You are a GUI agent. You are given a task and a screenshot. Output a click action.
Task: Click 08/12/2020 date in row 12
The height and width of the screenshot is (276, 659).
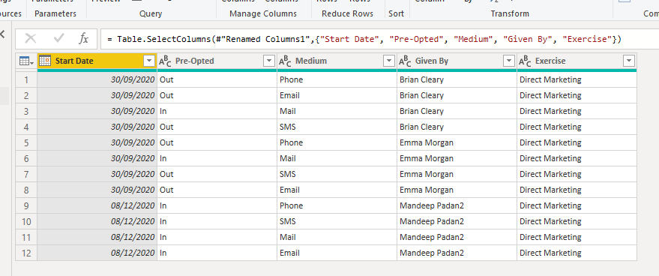(133, 253)
